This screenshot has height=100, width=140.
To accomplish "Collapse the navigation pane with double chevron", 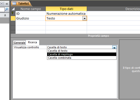I will [7, 4].
